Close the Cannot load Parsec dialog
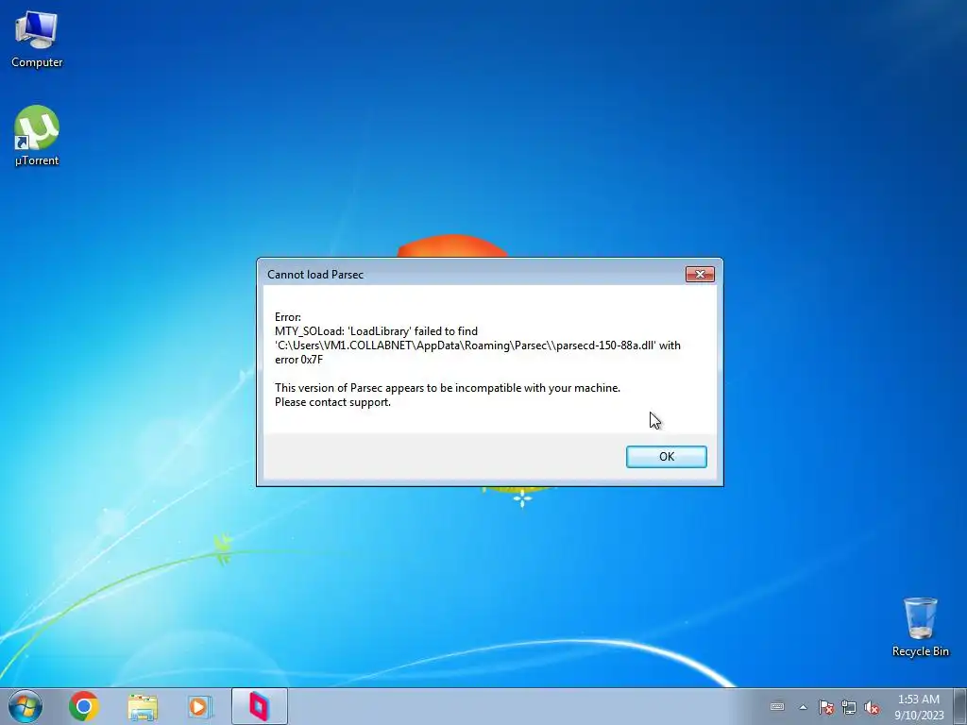 [700, 275]
